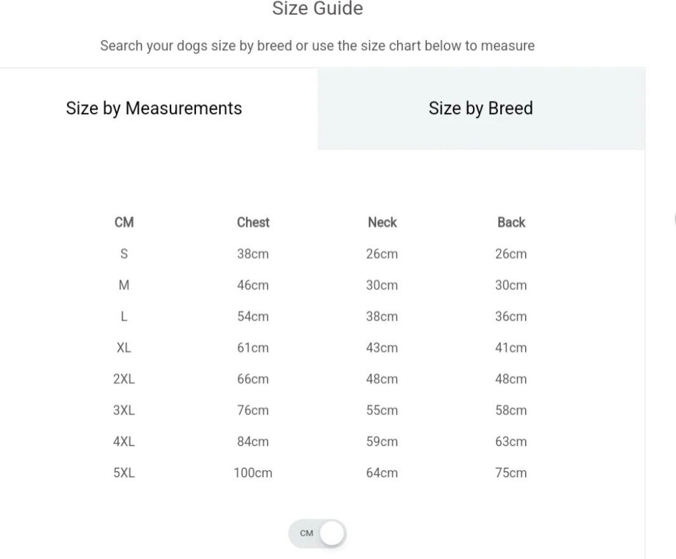Click the Back column header
This screenshot has height=559, width=676.
tap(511, 222)
